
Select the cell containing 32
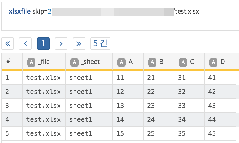coord(182,92)
